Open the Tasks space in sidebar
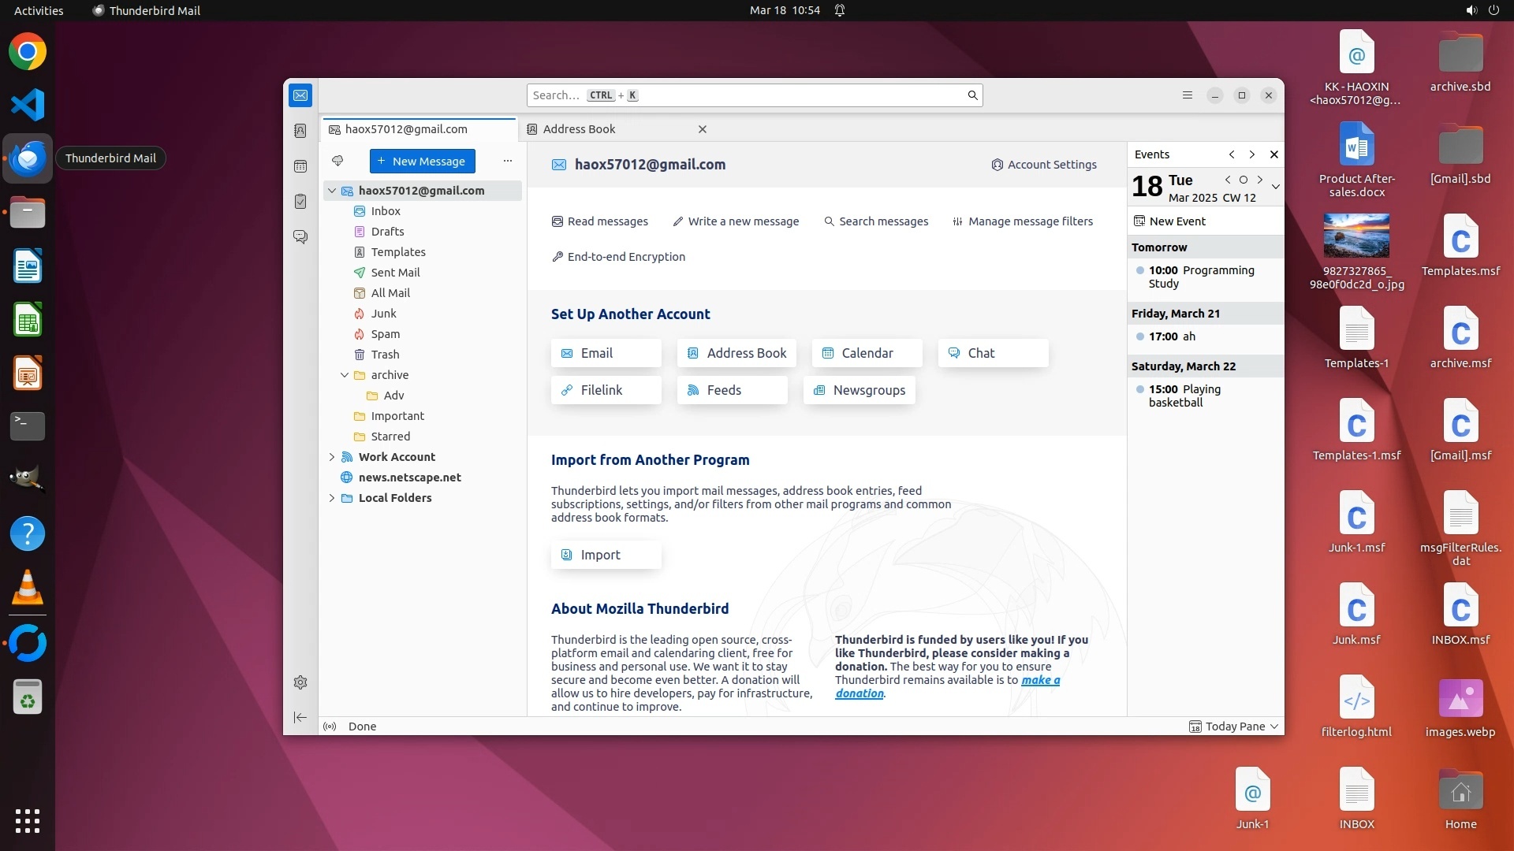The height and width of the screenshot is (851, 1514). coord(300,202)
